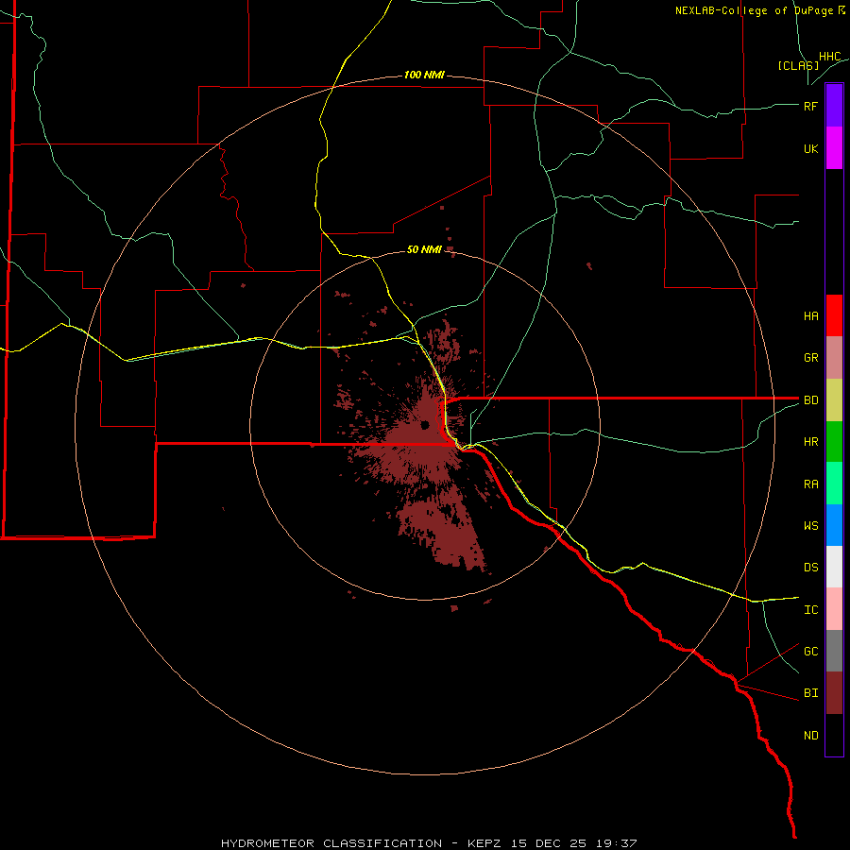Click the HA red legend swatch
This screenshot has height=850, width=850.
[834, 315]
